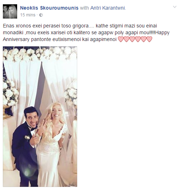The width and height of the screenshot is (179, 189).
Task: Open the attached wedding photo
Action: (40, 117)
